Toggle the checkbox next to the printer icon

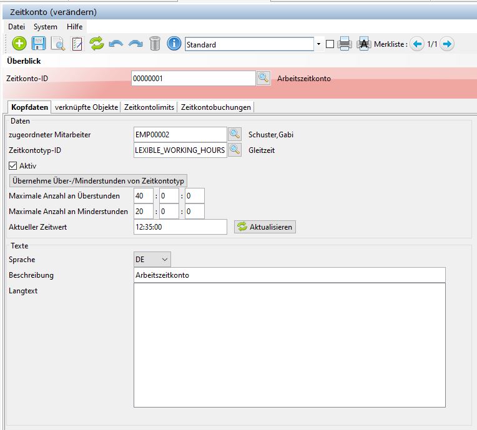330,44
